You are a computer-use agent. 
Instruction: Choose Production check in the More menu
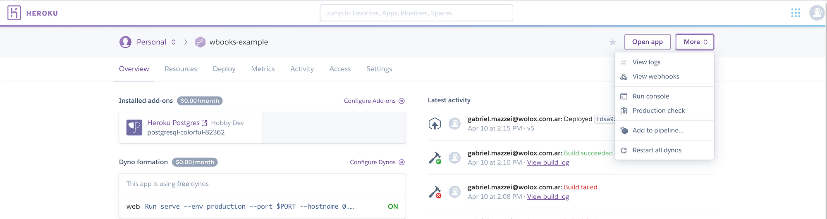point(664,111)
